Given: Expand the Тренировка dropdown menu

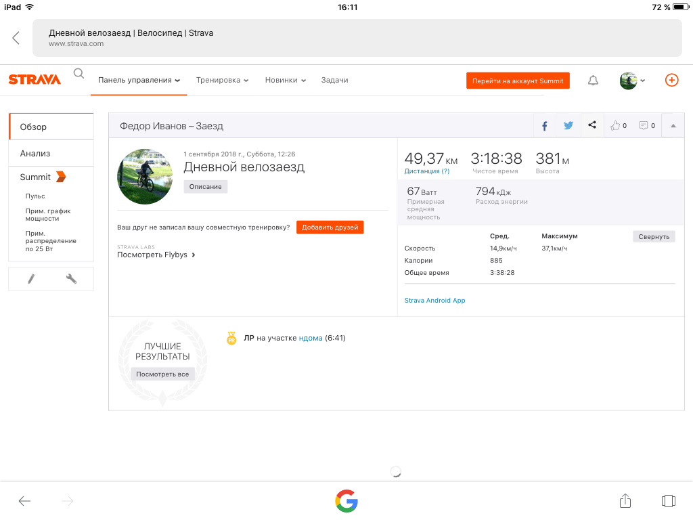Looking at the screenshot, I should [x=222, y=80].
